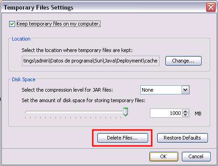Click the disk space slider thumb
The height and width of the screenshot is (166, 218).
pyautogui.click(x=126, y=112)
